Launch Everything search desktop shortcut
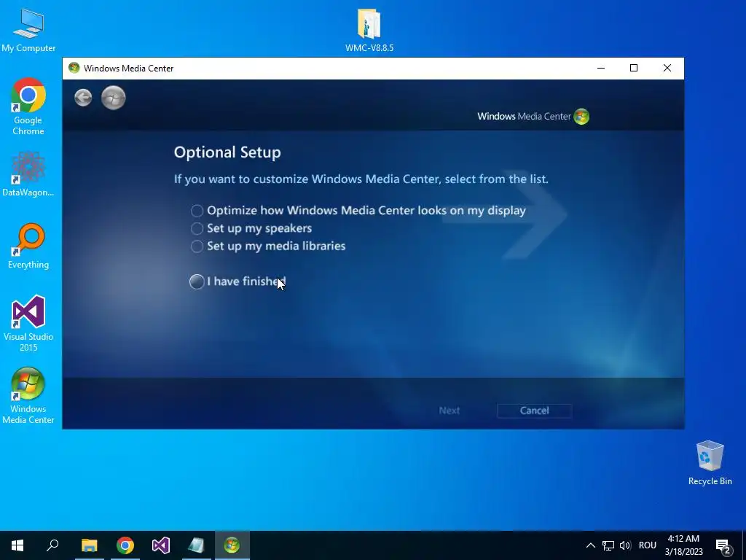Image resolution: width=746 pixels, height=560 pixels. pos(28,246)
